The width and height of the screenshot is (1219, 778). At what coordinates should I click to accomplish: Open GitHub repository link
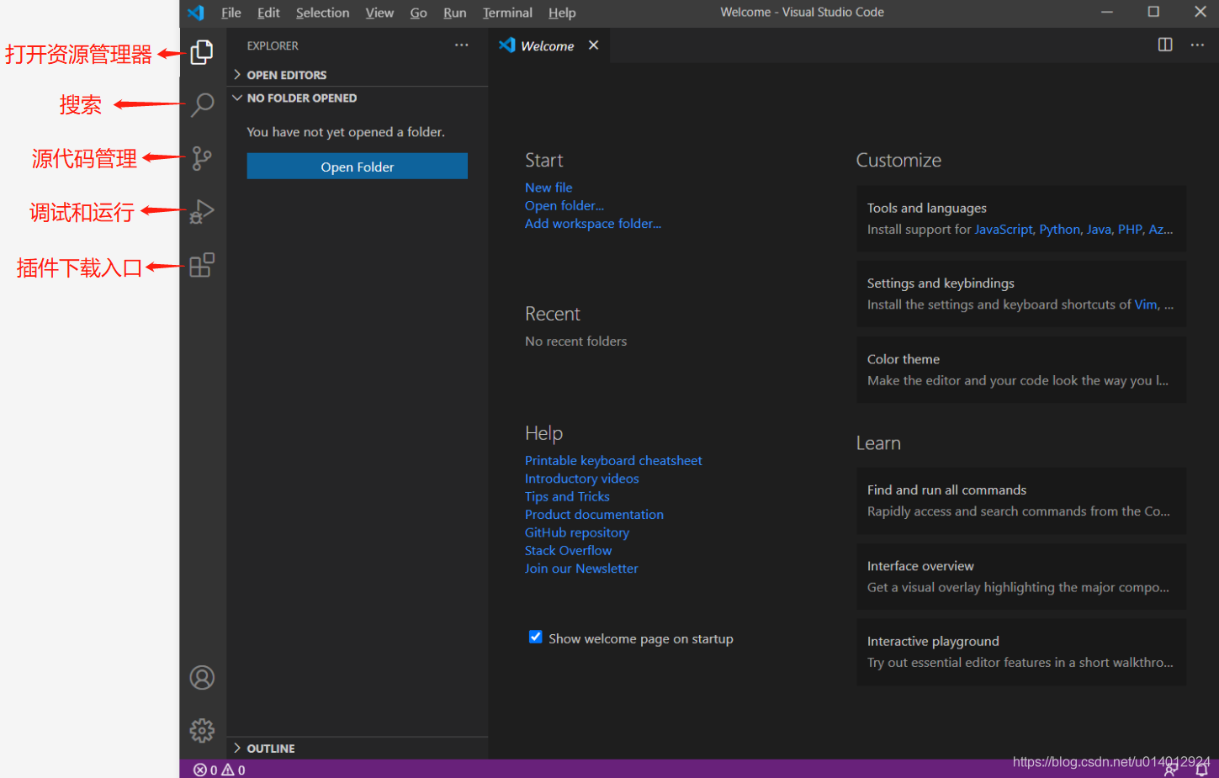pos(577,532)
